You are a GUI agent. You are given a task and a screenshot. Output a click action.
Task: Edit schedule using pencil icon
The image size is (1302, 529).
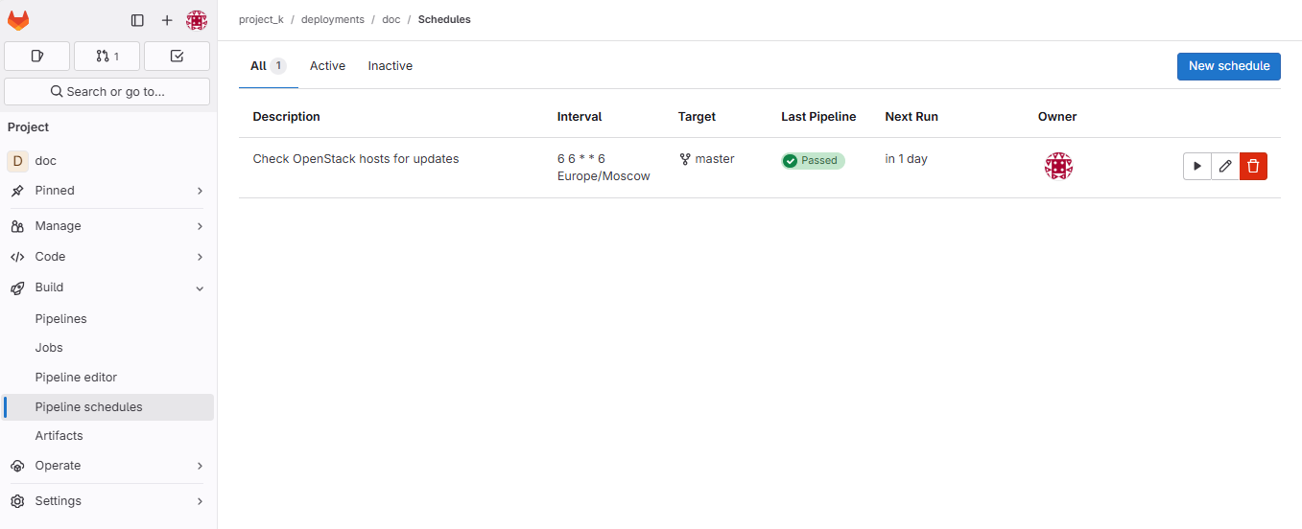(x=1225, y=167)
